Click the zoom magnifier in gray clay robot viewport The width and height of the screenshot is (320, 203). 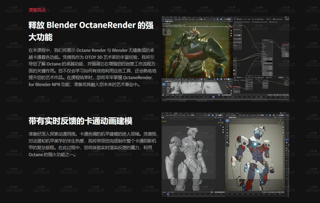point(223,127)
